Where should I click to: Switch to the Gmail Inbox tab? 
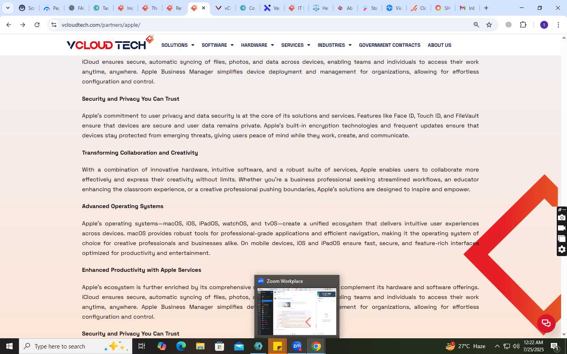(x=467, y=8)
